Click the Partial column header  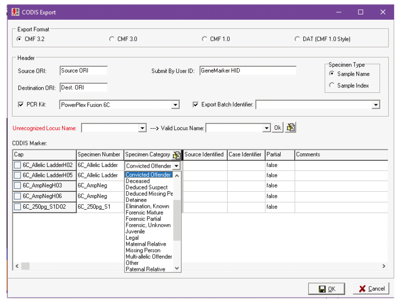click(280, 155)
